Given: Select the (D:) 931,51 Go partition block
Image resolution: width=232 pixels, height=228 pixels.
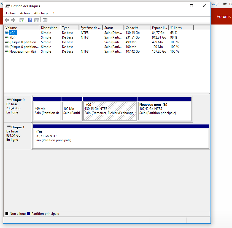Looking at the screenshot, I should 121,137.
